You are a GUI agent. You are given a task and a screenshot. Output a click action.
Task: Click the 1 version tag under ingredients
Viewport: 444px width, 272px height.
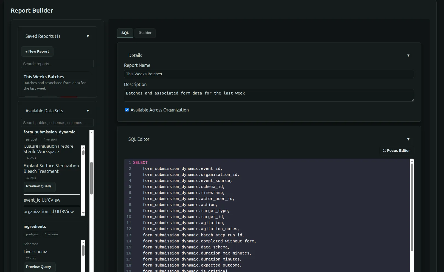51,234
